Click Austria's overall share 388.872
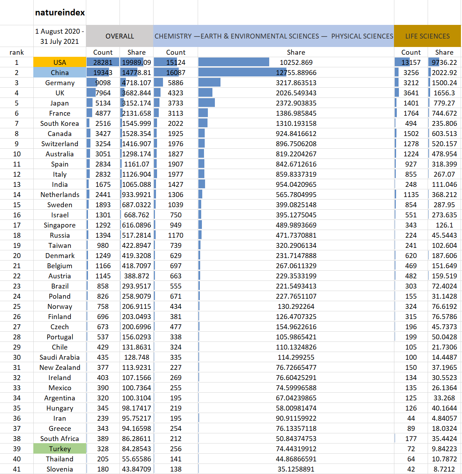462x474 pixels. [x=137, y=276]
